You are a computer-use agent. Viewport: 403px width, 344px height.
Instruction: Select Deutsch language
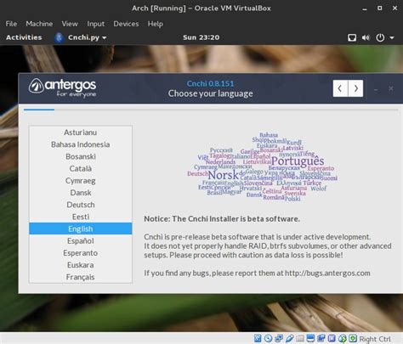pos(81,205)
